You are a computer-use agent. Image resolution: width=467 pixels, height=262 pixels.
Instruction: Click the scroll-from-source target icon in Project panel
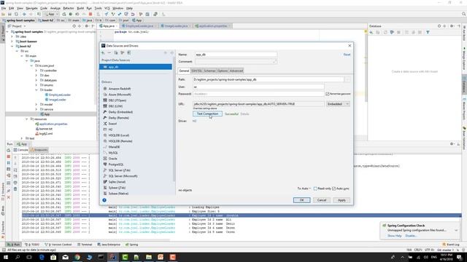[74, 26]
